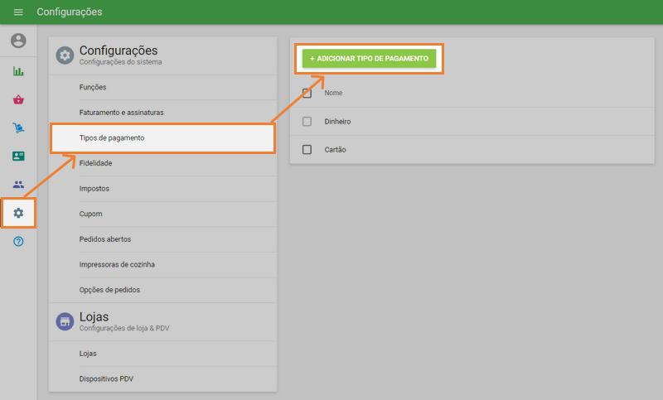Image resolution: width=663 pixels, height=400 pixels.
Task: Open the reports bar chart icon
Action: click(x=18, y=71)
